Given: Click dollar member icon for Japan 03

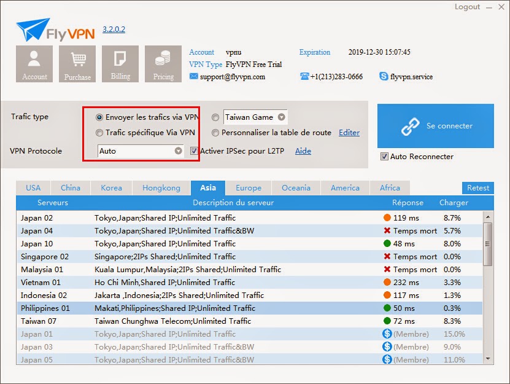Looking at the screenshot, I should pyautogui.click(x=387, y=347).
